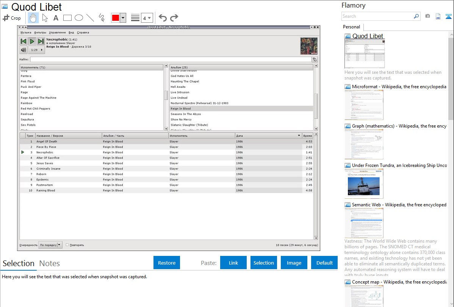Choose the freehand scribble tool
This screenshot has width=454, height=307.
tap(102, 18)
